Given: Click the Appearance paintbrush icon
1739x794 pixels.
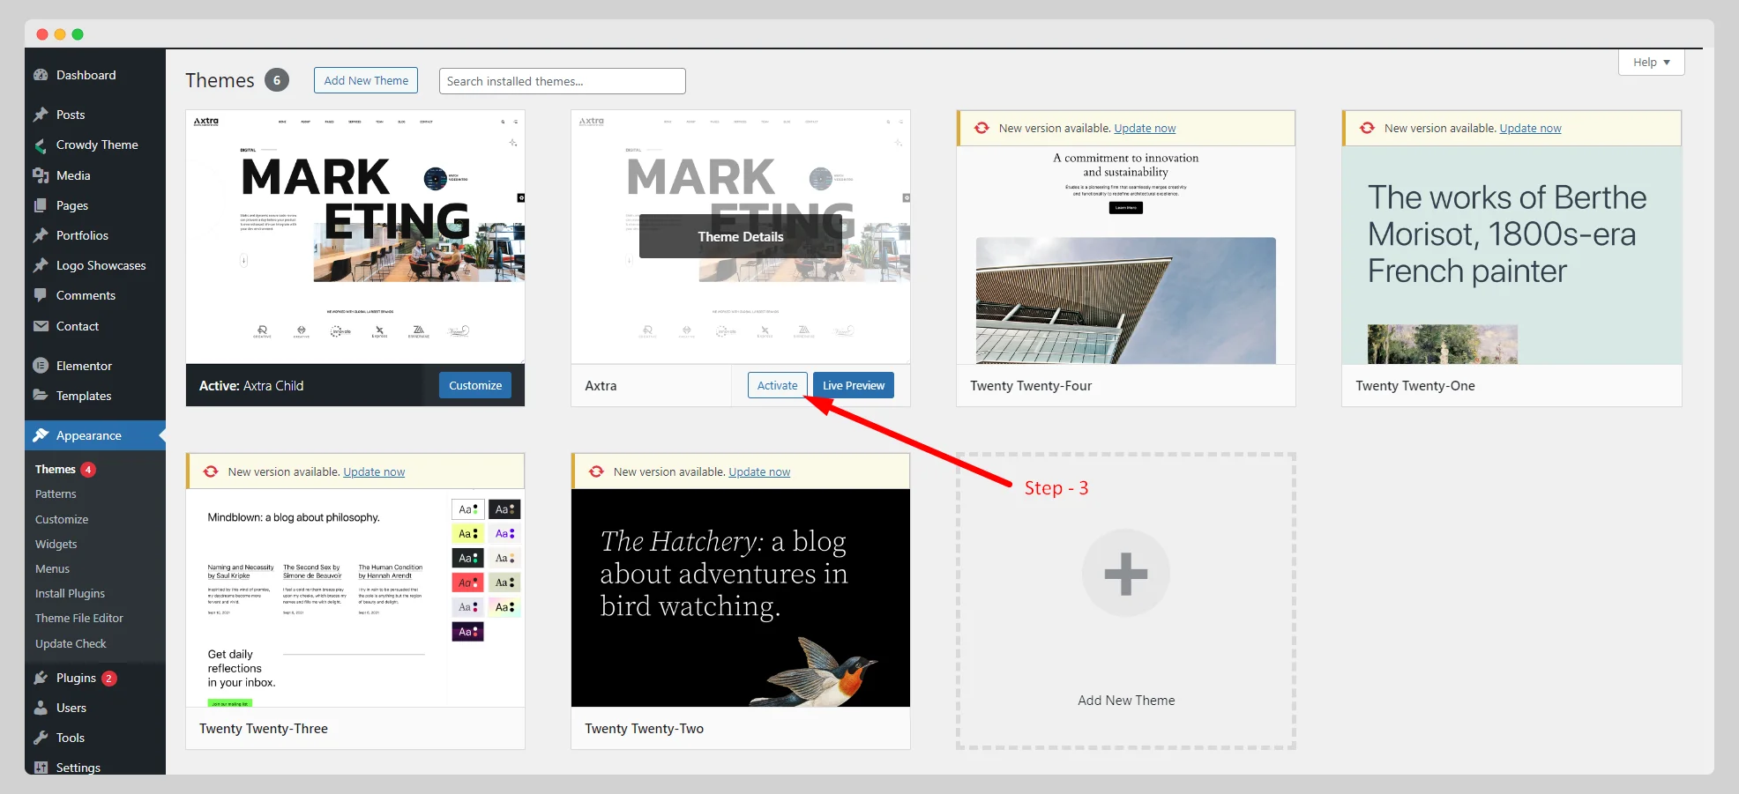Looking at the screenshot, I should tap(41, 435).
